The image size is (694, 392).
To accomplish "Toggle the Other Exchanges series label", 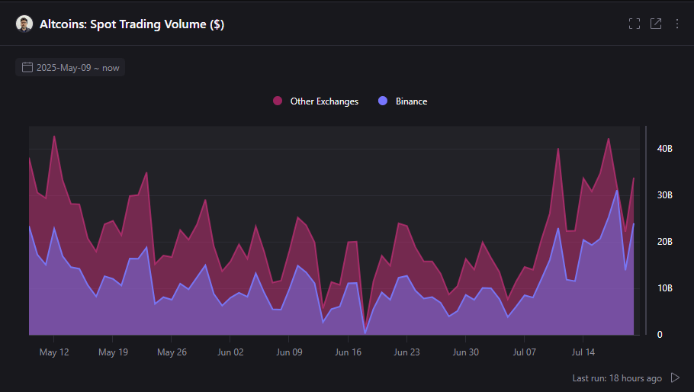I will click(x=324, y=101).
